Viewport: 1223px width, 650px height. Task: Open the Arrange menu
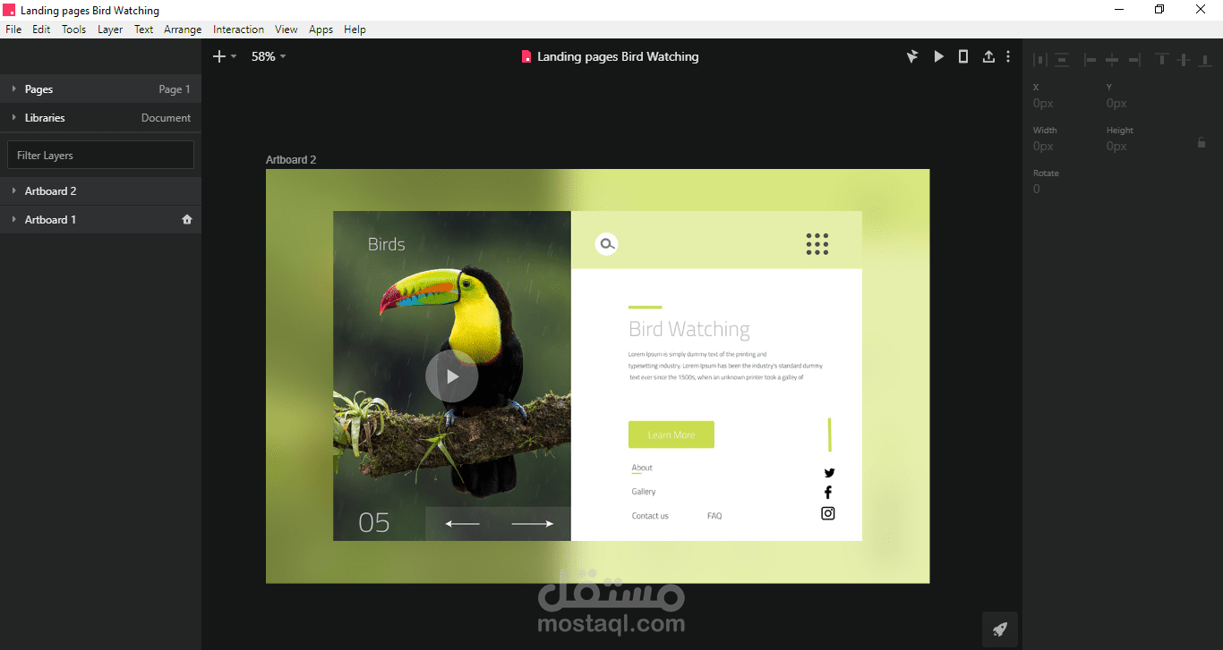point(183,30)
